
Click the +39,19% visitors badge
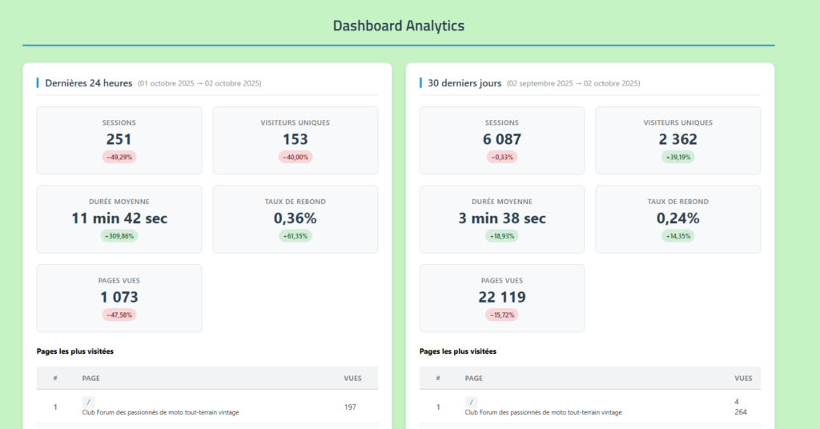(677, 157)
